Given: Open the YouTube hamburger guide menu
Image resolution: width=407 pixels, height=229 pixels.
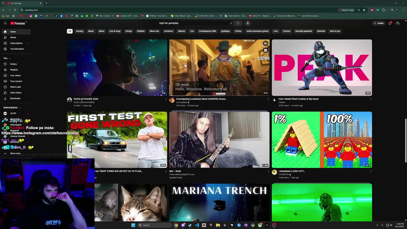Looking at the screenshot, I should click(5, 23).
